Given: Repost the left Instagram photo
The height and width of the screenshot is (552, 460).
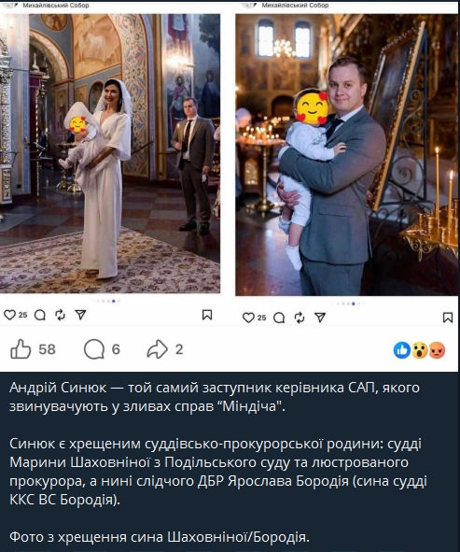Looking at the screenshot, I should (60, 315).
